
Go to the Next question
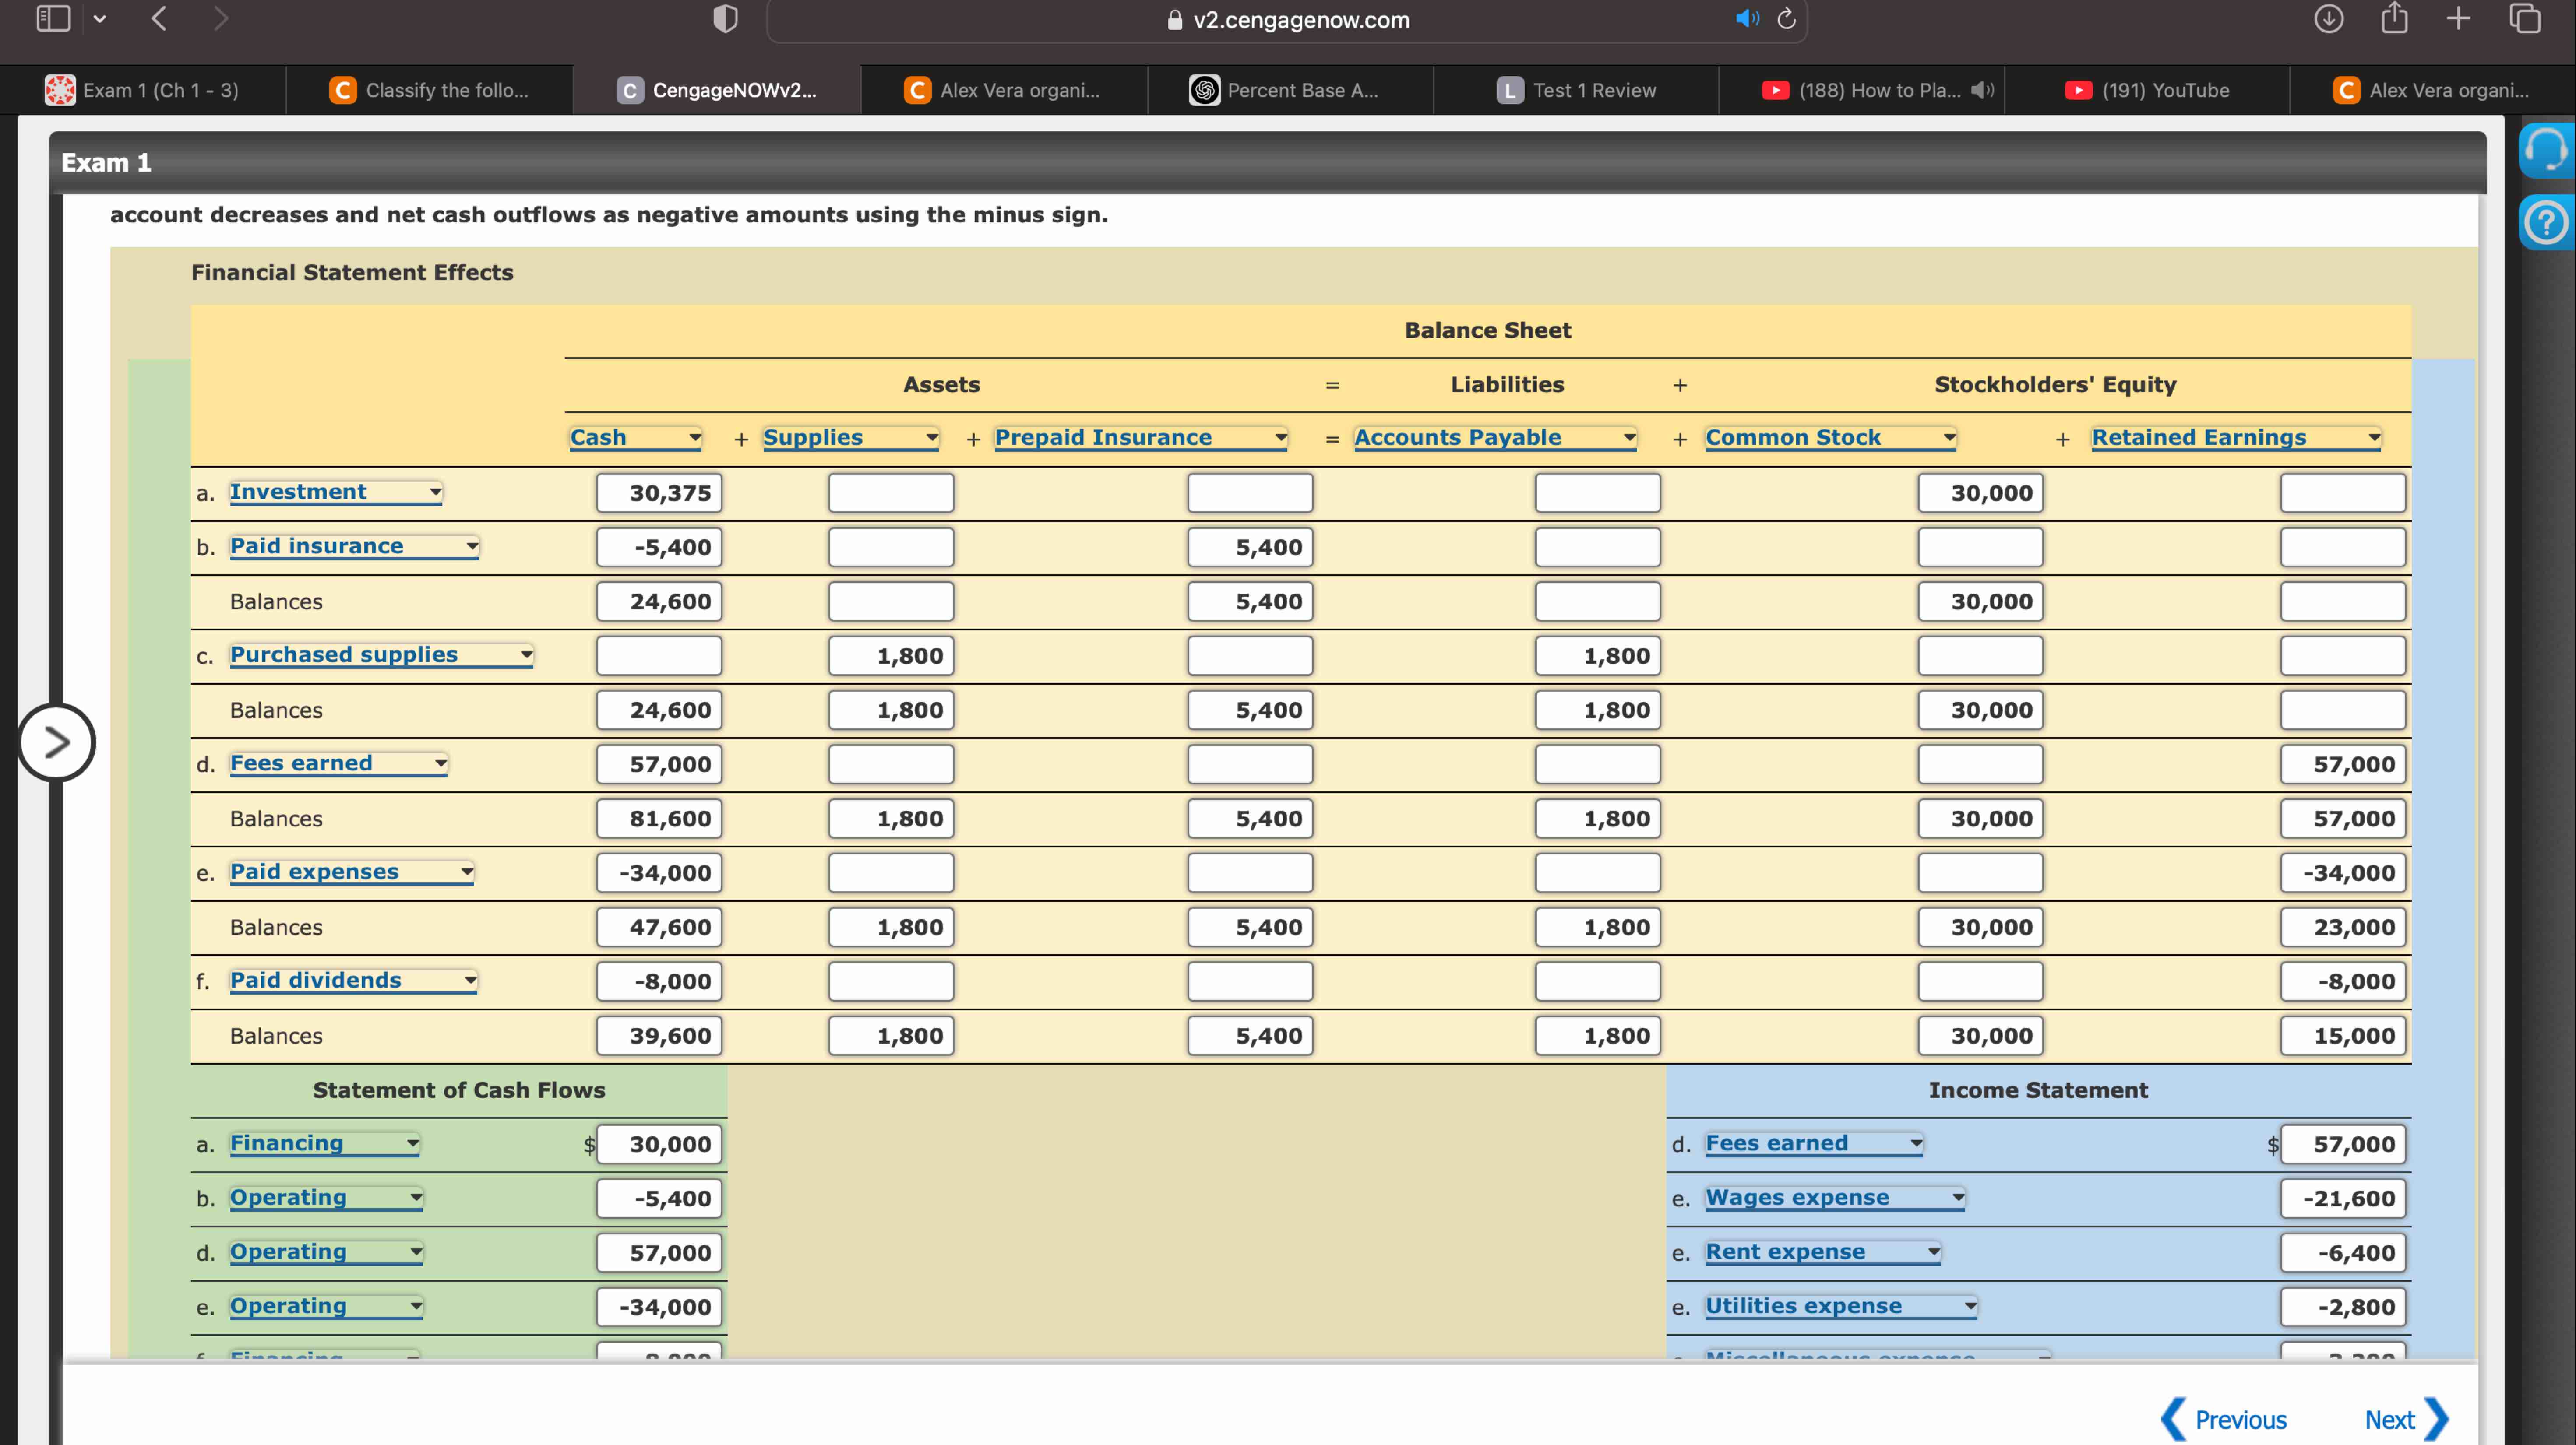pos(2406,1420)
